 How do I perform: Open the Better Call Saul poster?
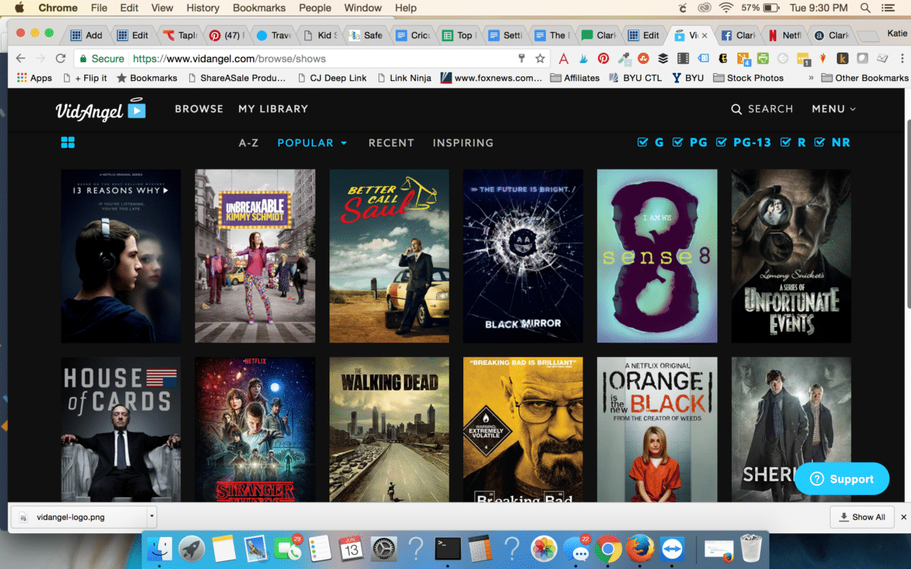pyautogui.click(x=389, y=255)
